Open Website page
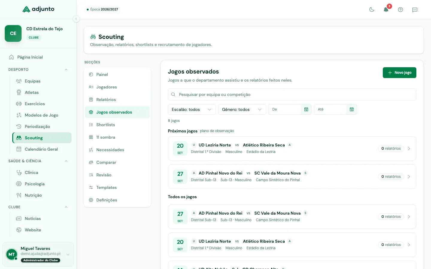This screenshot has width=431, height=269. click(42, 230)
